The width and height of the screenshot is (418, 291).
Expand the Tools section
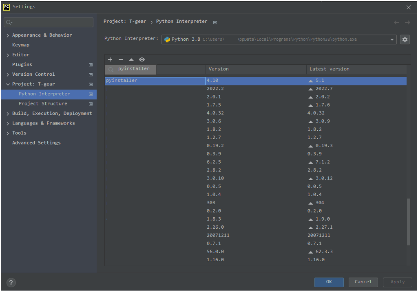pos(8,133)
